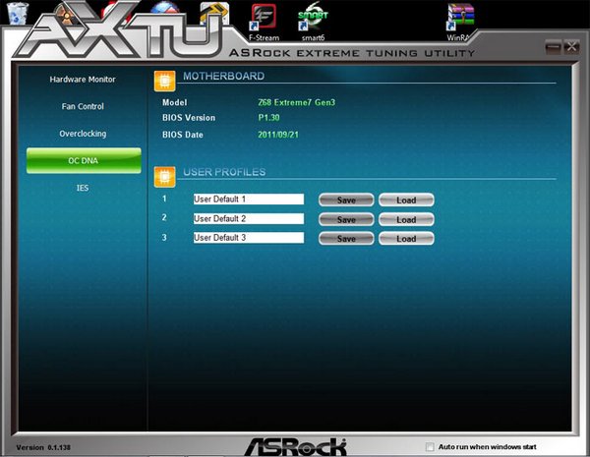The width and height of the screenshot is (590, 457).
Task: Open the Overclocking section
Action: point(83,134)
